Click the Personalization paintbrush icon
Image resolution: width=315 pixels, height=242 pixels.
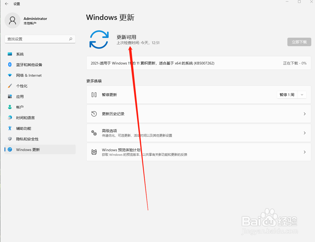(10, 86)
